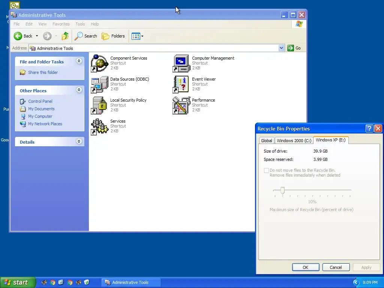
Task: Click the Administrative Tools title bar icon
Action: coord(14,15)
